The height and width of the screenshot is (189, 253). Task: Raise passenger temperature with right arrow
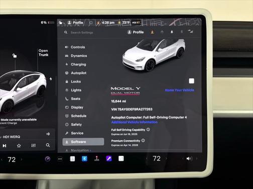click(166, 158)
